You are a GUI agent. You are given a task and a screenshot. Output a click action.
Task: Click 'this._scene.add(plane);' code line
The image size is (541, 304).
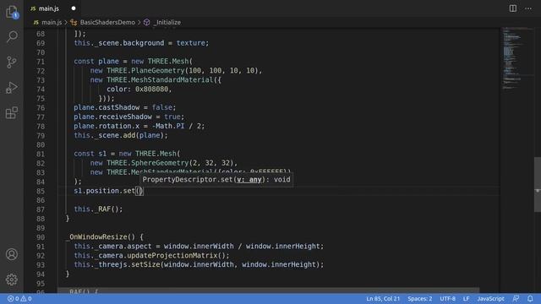[121, 135]
